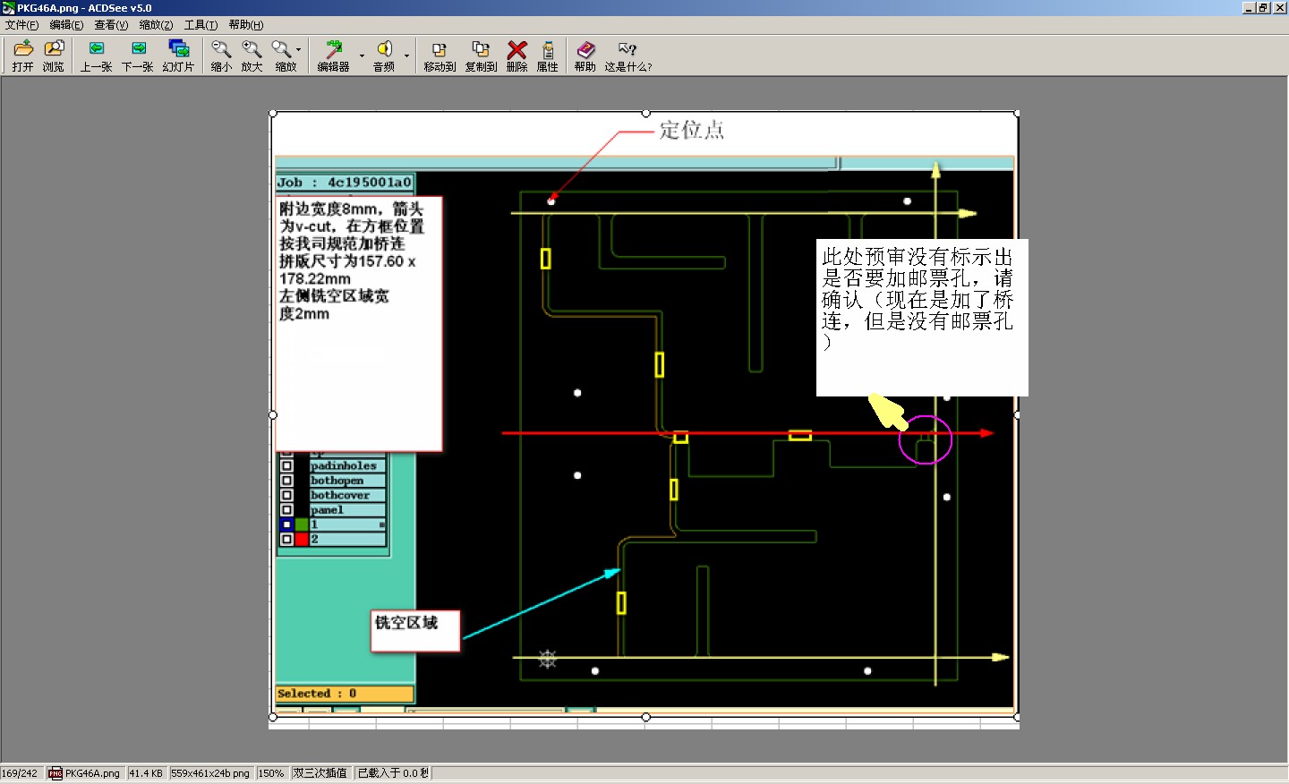Click the PNG file type icon in status bar

pos(55,773)
